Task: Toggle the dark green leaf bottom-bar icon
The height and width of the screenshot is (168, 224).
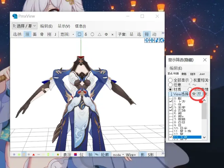Action: click(58, 154)
